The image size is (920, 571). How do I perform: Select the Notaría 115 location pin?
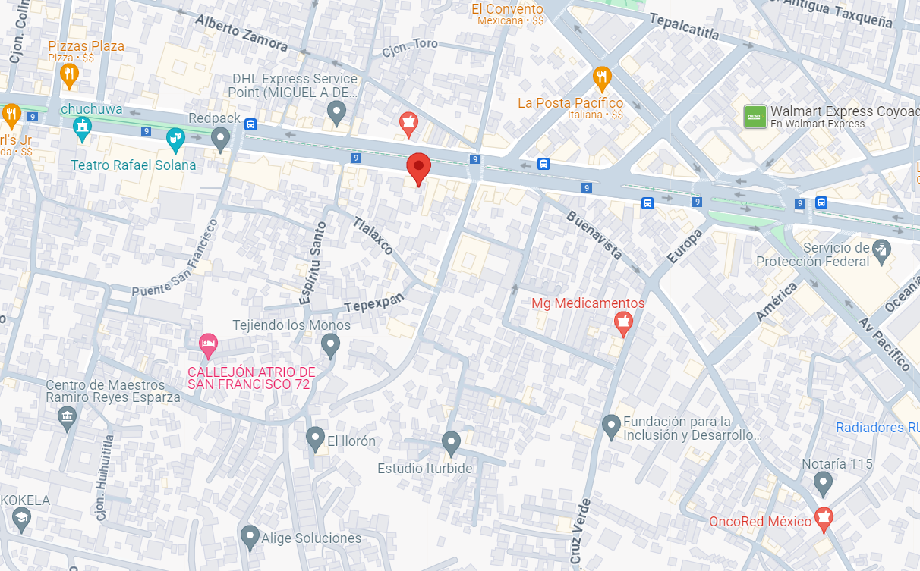click(x=823, y=484)
